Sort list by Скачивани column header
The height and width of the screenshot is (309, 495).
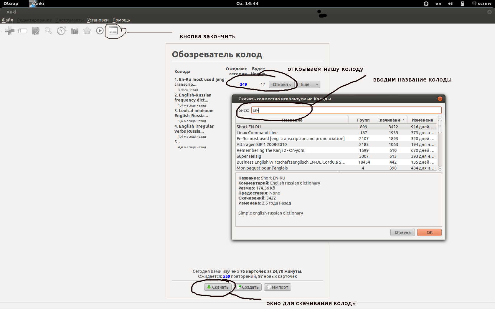393,120
